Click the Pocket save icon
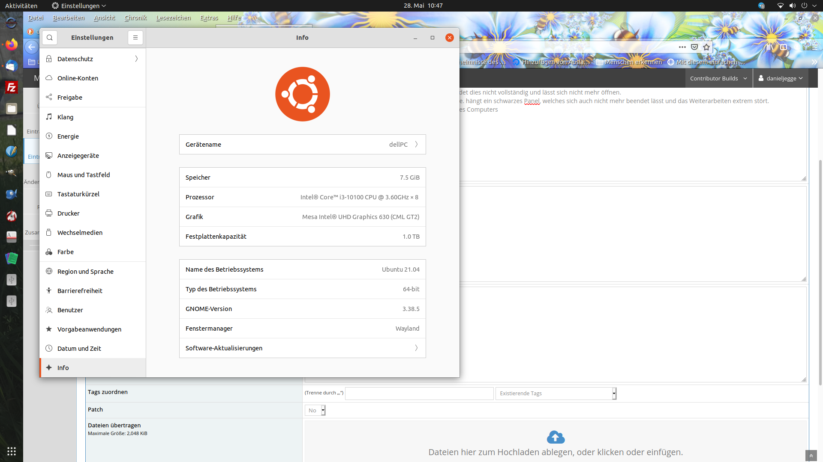 coord(694,47)
